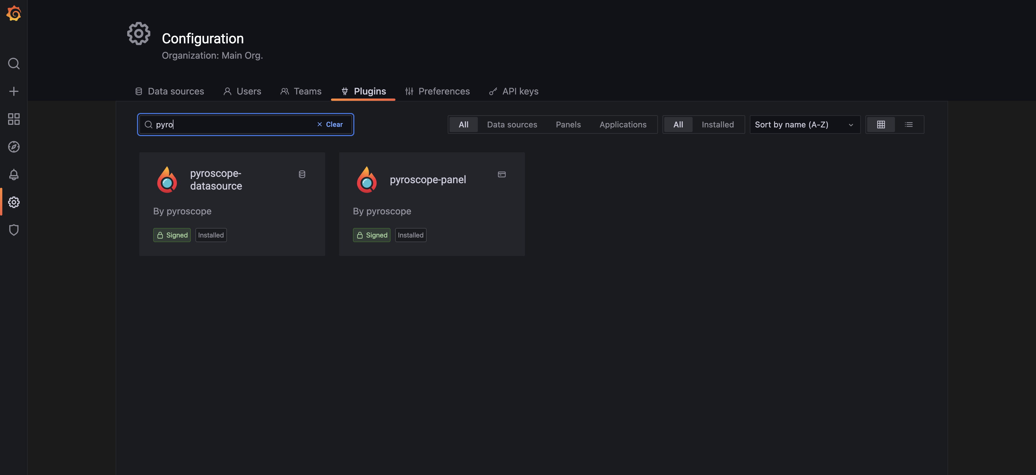This screenshot has width=1036, height=475.
Task: Clear the plugin search field
Action: pos(330,125)
